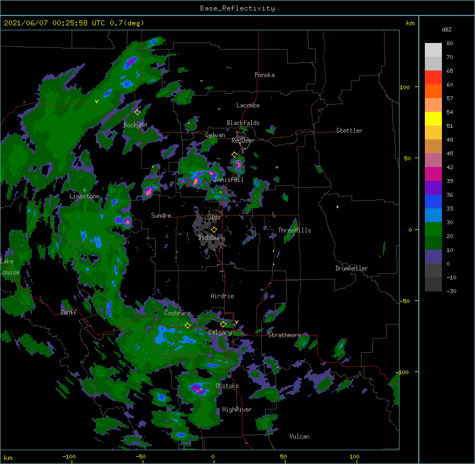
Task: Click the Airdrie city label
Action: click(x=223, y=296)
